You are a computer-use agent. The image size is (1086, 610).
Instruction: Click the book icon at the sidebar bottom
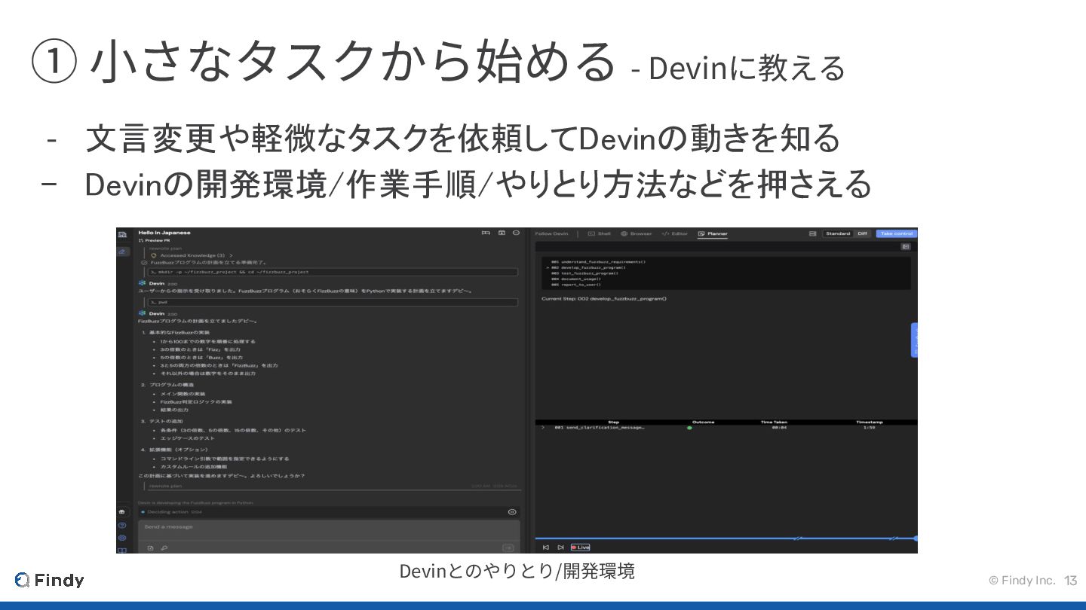pos(122,550)
